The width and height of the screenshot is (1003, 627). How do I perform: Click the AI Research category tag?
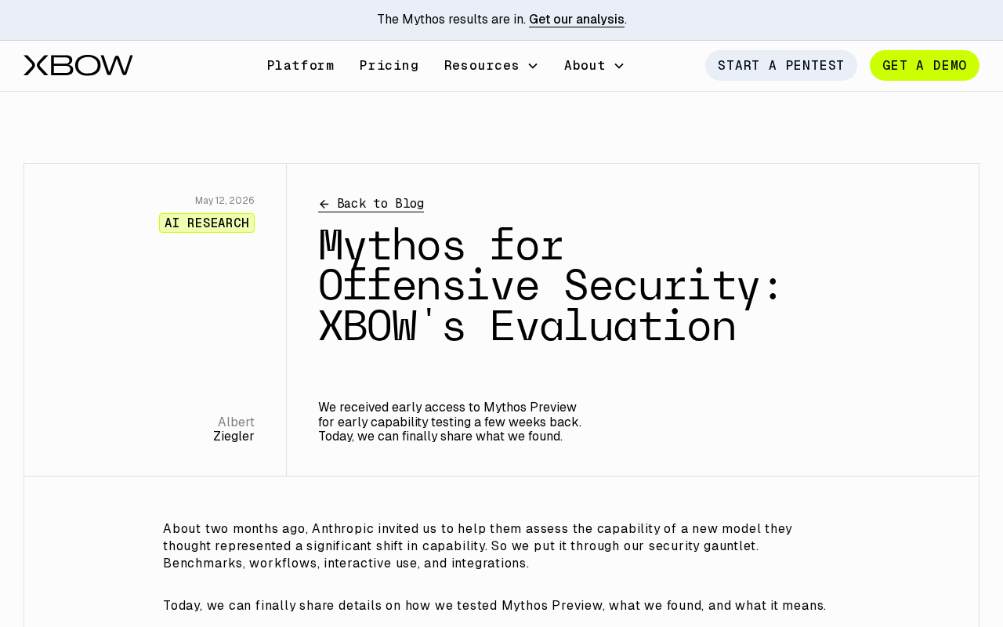click(207, 223)
